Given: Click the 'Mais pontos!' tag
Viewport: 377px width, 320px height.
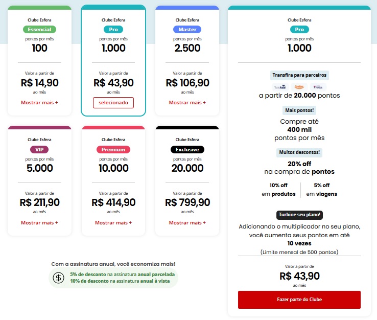Looking at the screenshot, I should (299, 109).
